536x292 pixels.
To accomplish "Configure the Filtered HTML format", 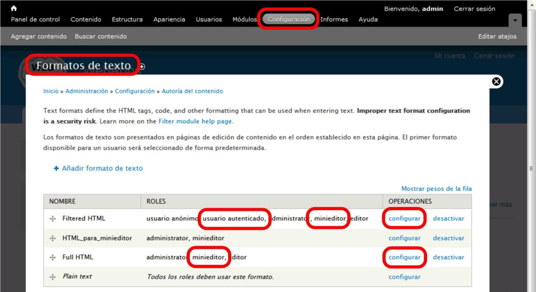I will tap(404, 219).
